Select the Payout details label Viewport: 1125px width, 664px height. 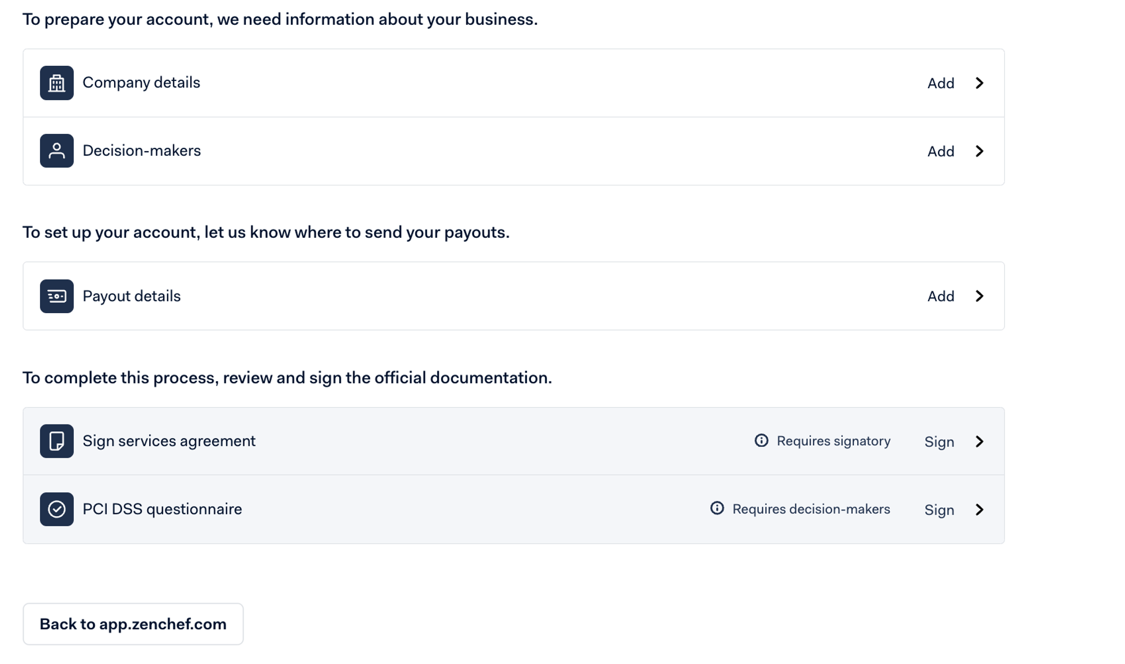pyautogui.click(x=132, y=296)
